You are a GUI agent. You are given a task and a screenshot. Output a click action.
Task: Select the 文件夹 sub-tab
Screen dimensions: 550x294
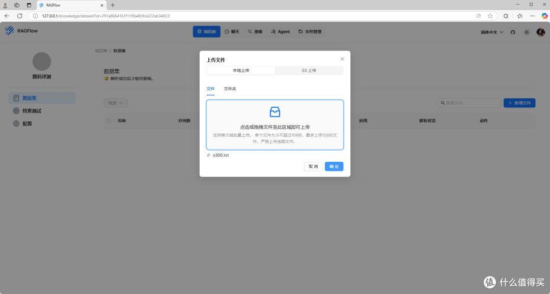[x=230, y=89]
